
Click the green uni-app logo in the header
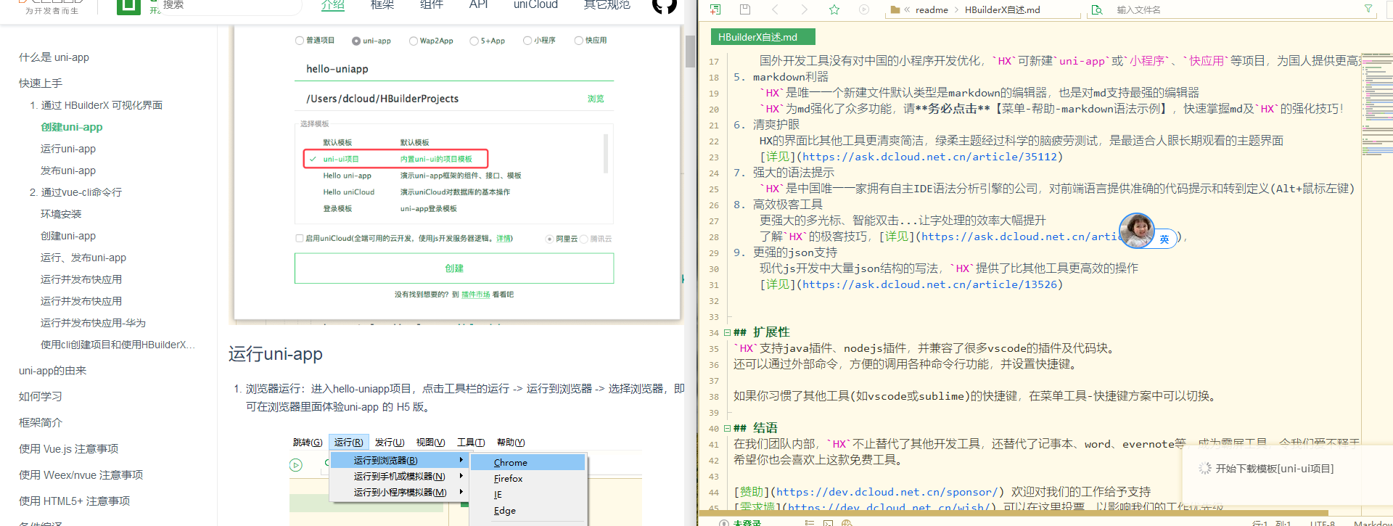[129, 7]
